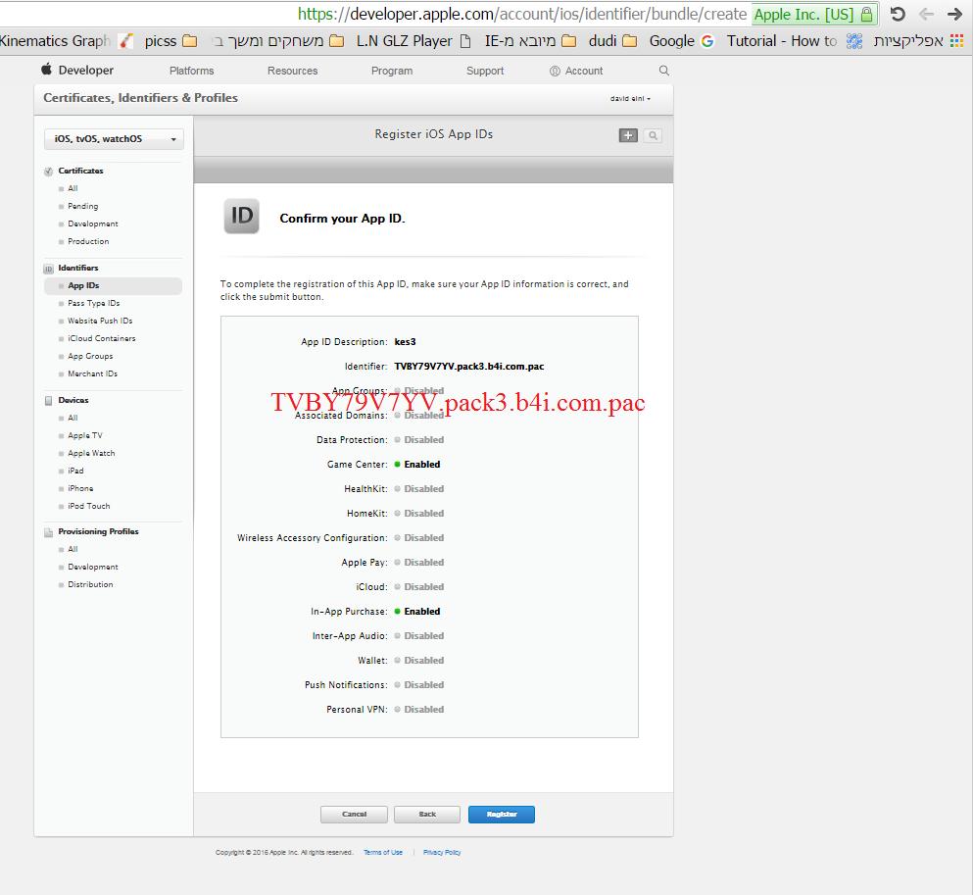The width and height of the screenshot is (973, 895).
Task: Select Pending certificates
Action: click(x=83, y=206)
